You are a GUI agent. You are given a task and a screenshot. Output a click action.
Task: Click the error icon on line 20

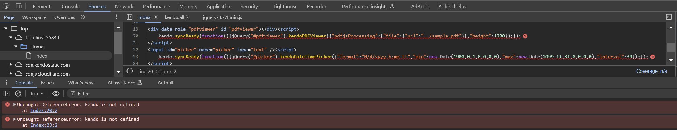click(x=525, y=36)
